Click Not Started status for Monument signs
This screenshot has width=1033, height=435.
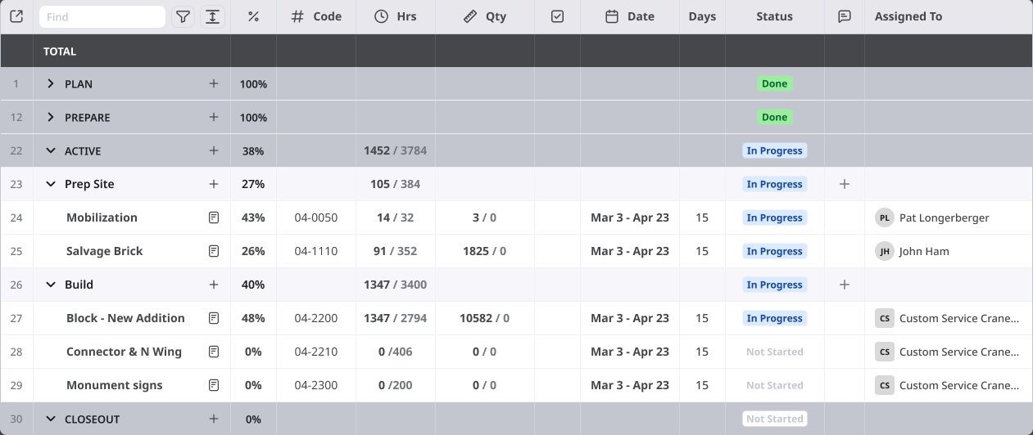pyautogui.click(x=774, y=385)
